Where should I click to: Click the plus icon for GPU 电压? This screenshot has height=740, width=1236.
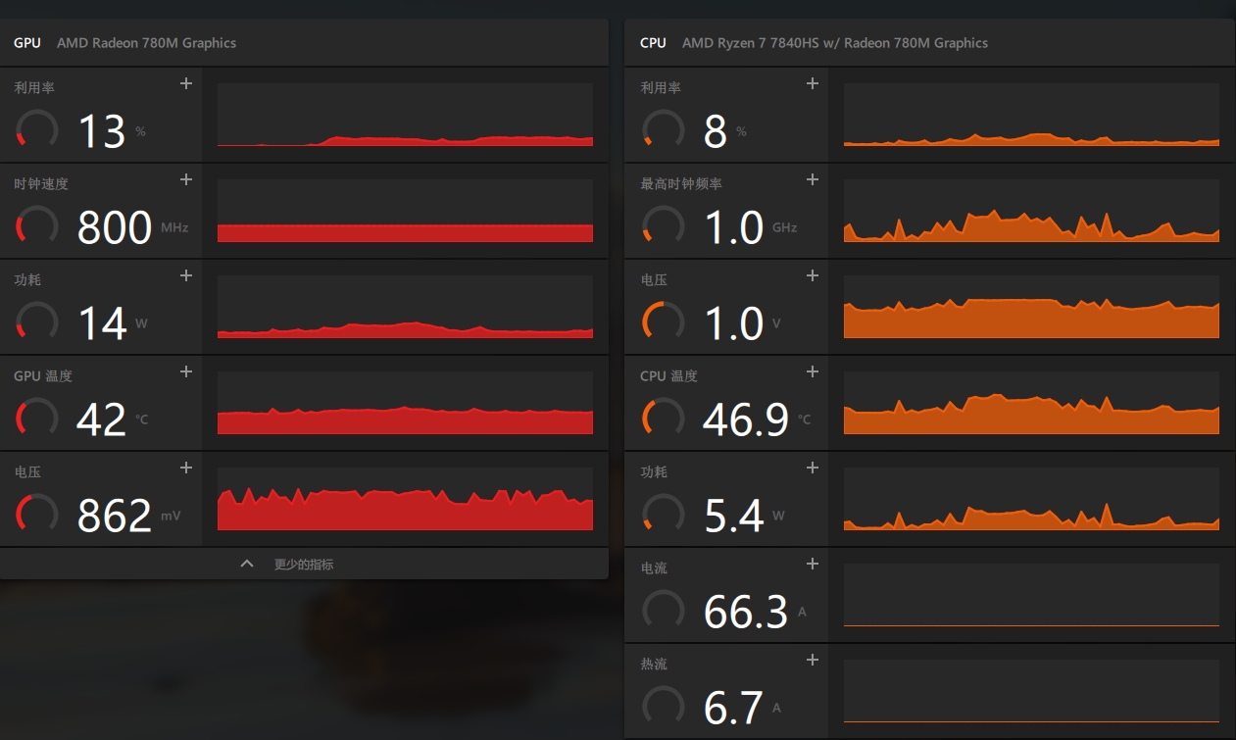coord(186,469)
